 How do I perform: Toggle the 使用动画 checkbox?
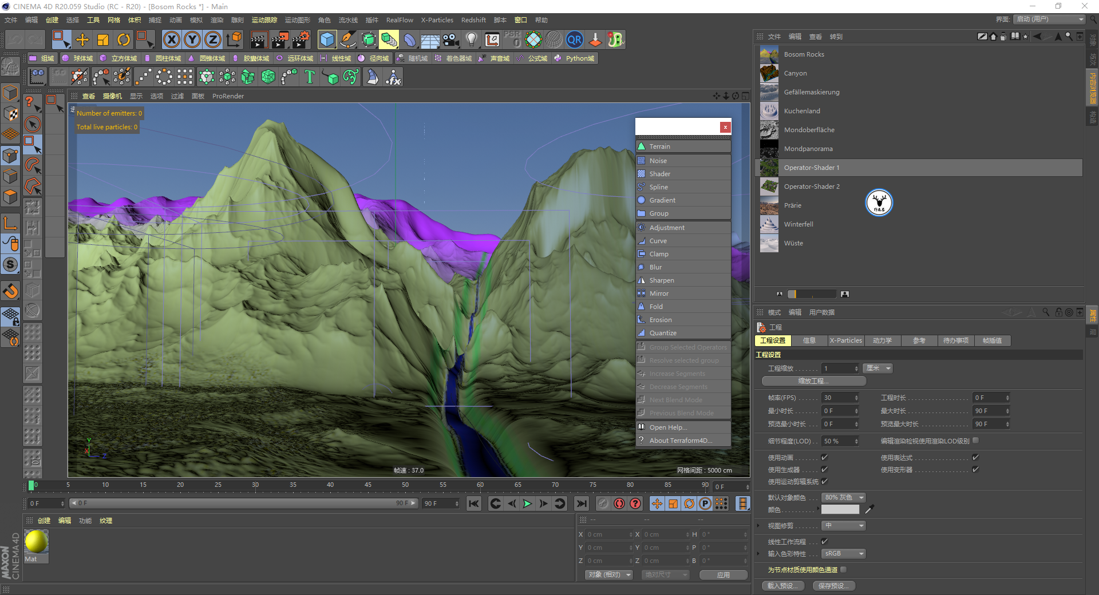[x=825, y=457]
